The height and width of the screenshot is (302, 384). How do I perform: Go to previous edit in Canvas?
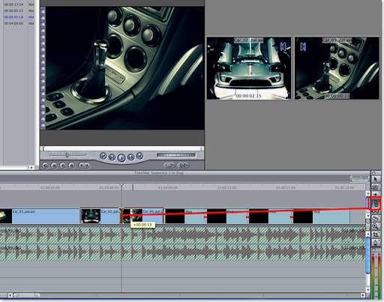[x=103, y=156]
